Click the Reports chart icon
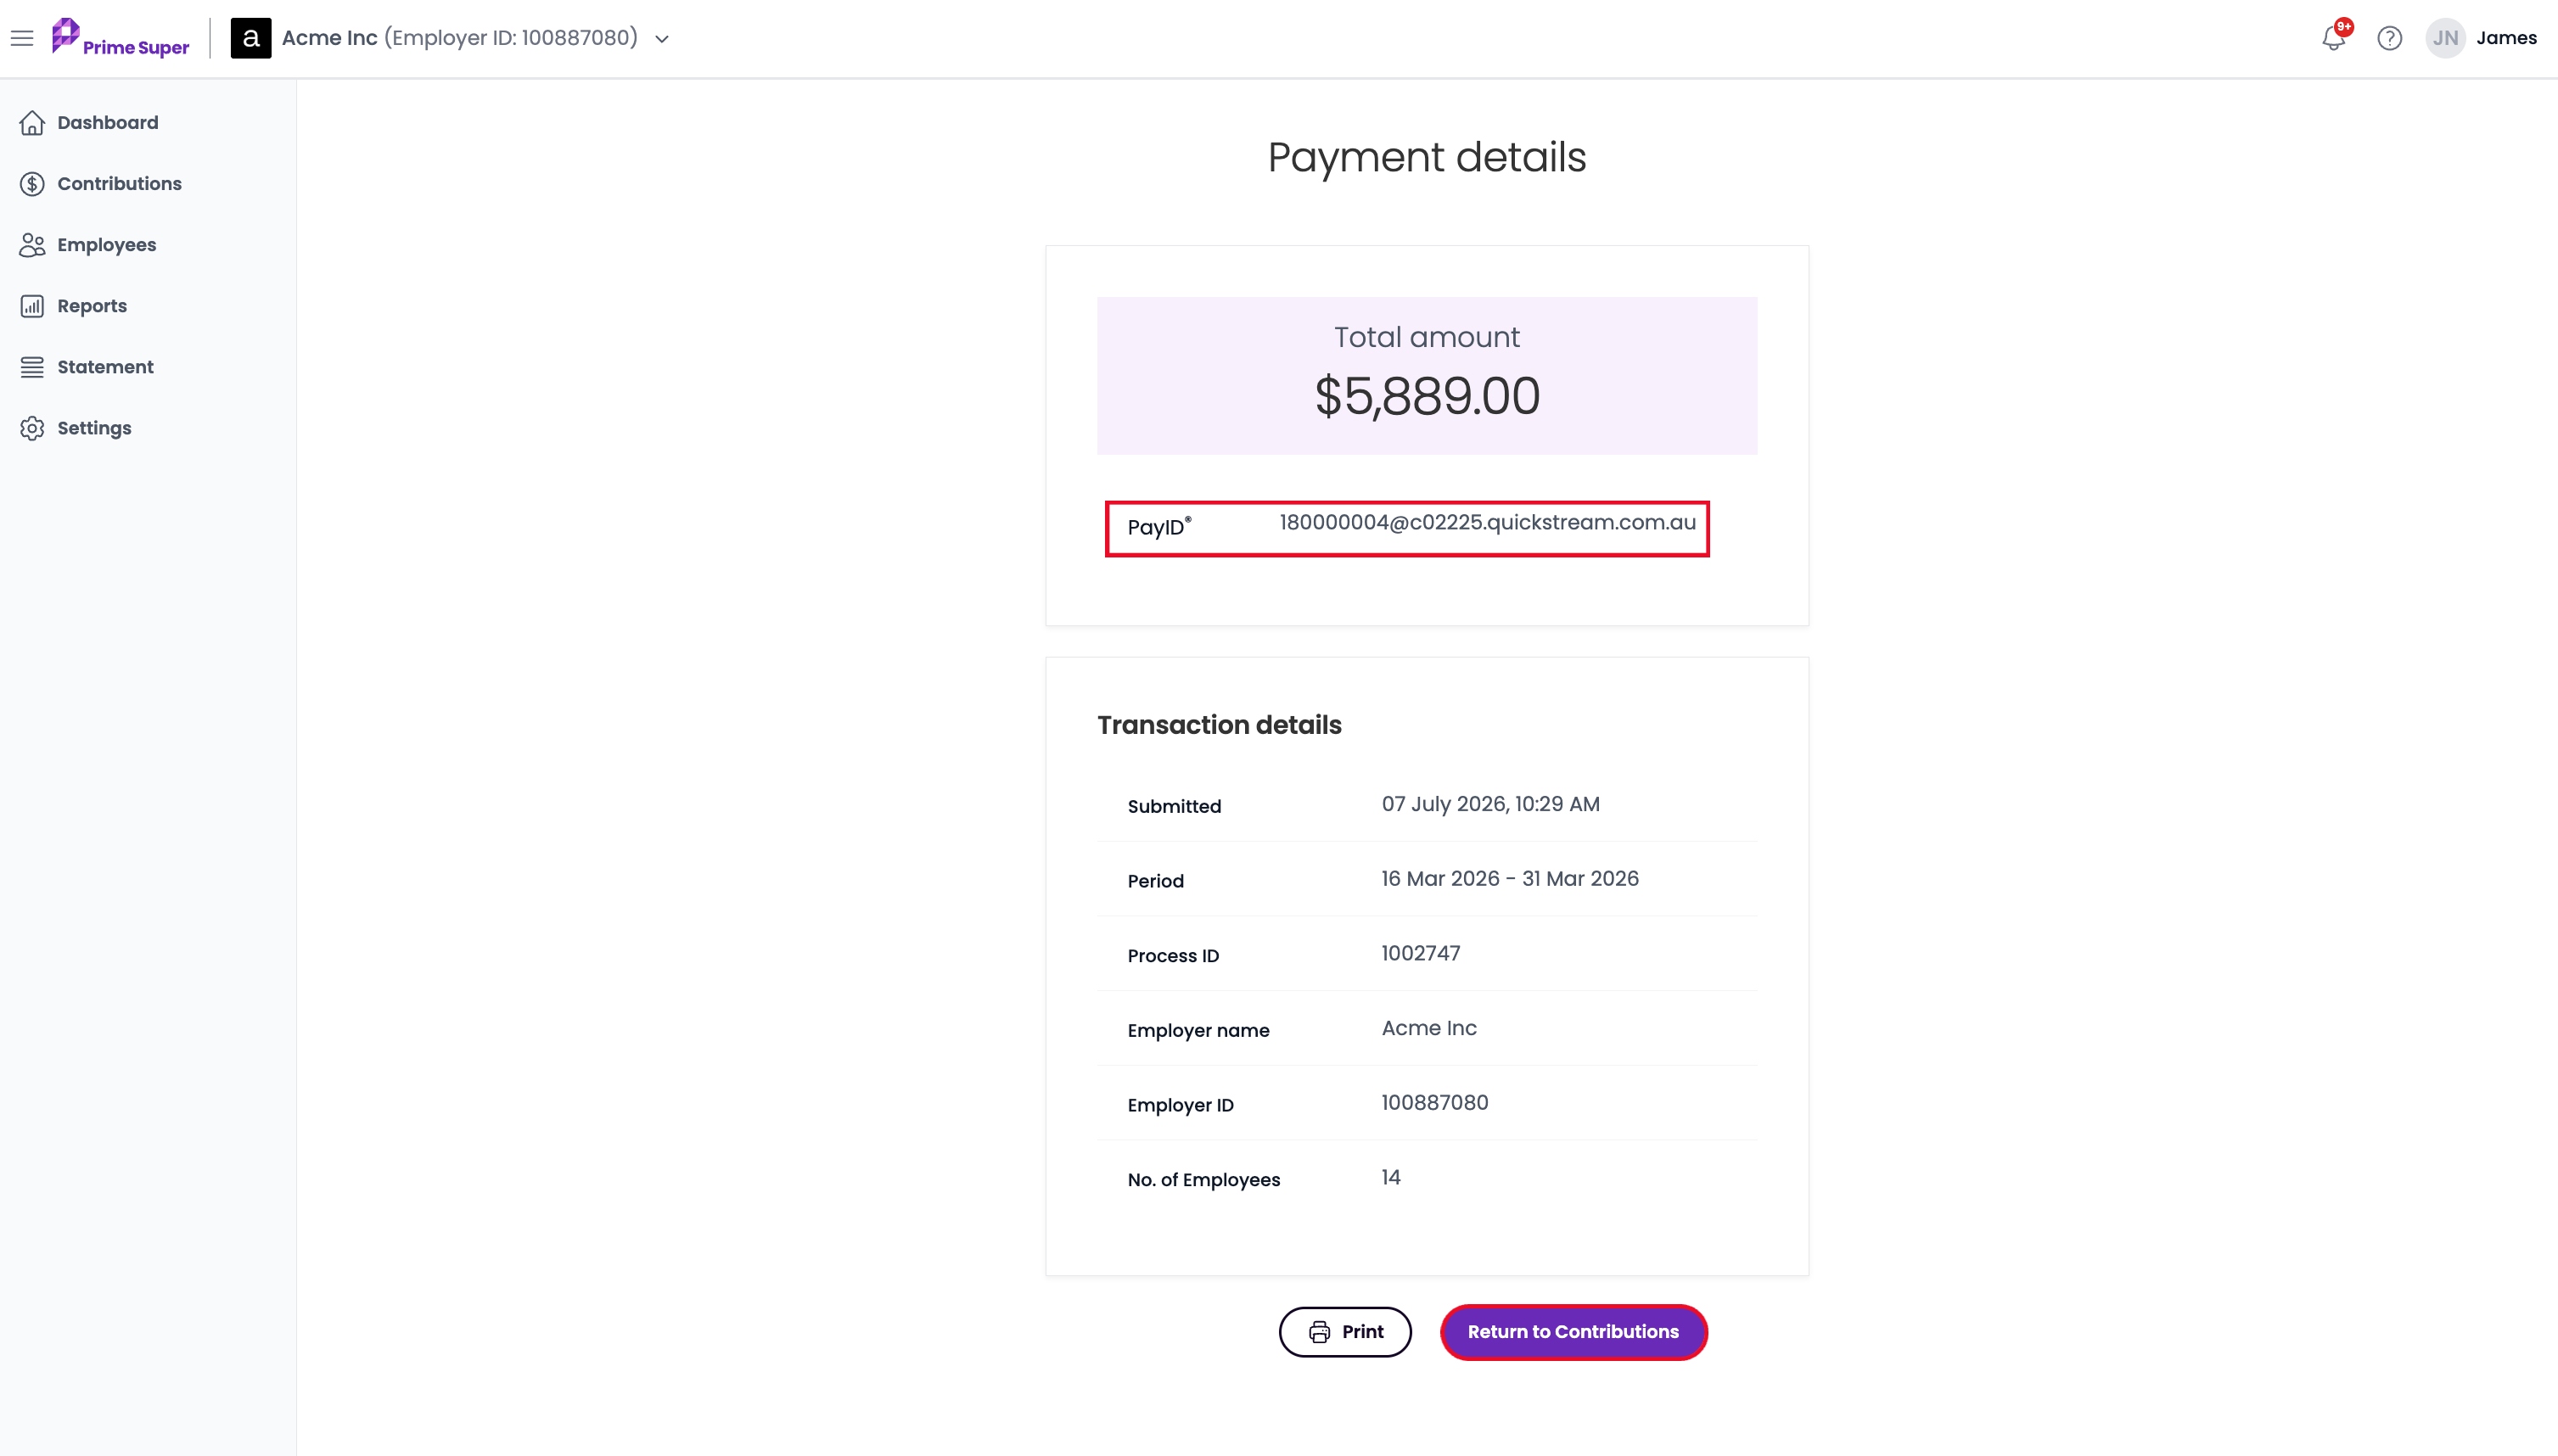Screen dimensions: 2558x1456 pyautogui.click(x=32, y=306)
